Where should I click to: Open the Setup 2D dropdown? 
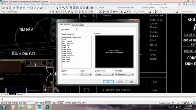[x=86, y=74]
